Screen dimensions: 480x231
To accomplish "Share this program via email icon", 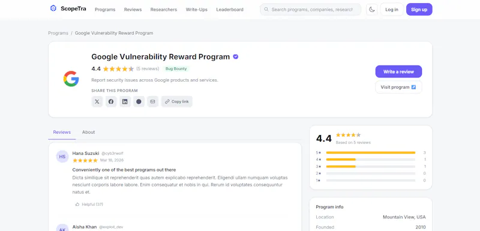I will (x=152, y=101).
